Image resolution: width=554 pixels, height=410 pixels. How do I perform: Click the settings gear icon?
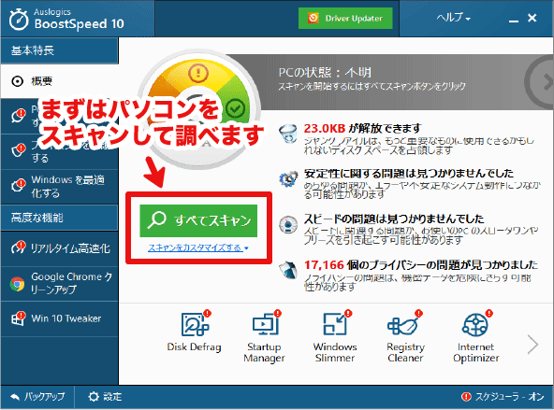coord(94,397)
